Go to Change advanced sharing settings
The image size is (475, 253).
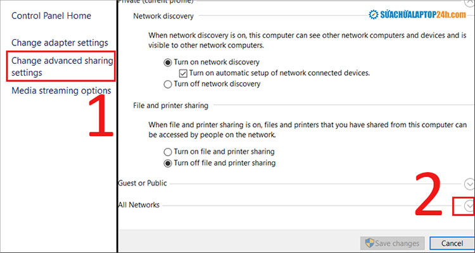tap(61, 66)
